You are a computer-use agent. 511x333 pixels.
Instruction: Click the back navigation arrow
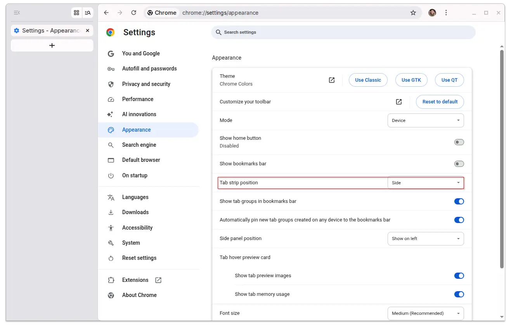[106, 13]
